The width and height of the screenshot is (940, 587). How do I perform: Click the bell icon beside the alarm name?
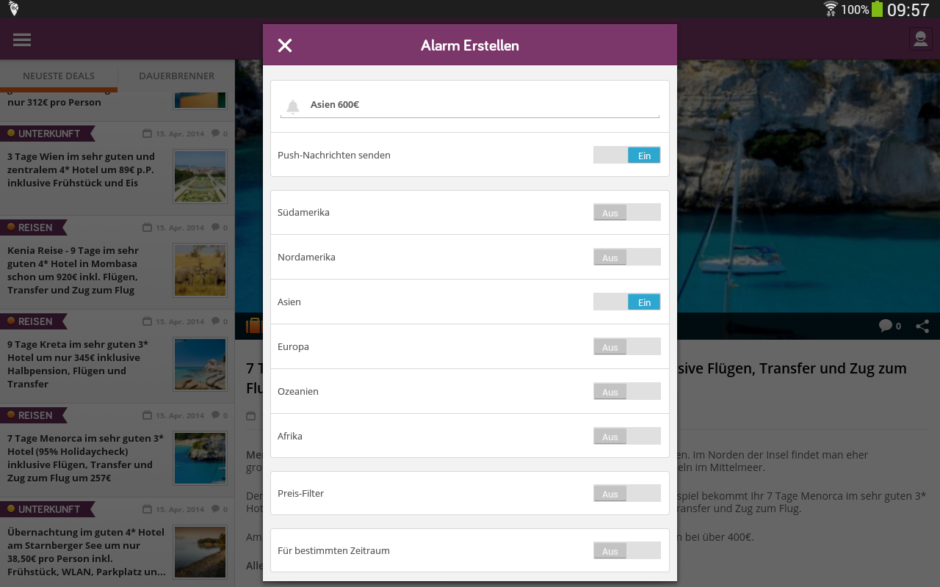point(293,106)
